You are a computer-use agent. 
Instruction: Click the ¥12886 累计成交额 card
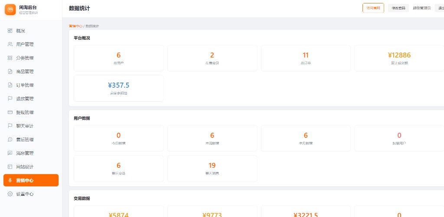point(399,58)
